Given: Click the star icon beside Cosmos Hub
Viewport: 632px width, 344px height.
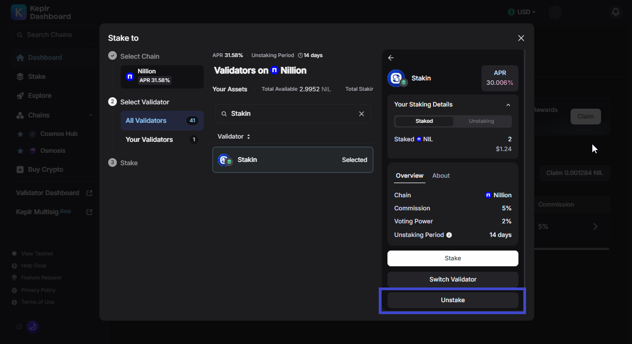Looking at the screenshot, I should [x=20, y=134].
